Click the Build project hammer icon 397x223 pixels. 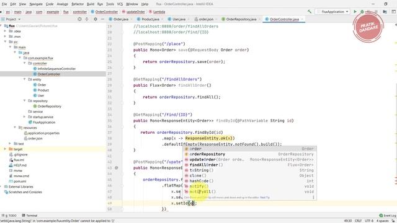(x=310, y=12)
